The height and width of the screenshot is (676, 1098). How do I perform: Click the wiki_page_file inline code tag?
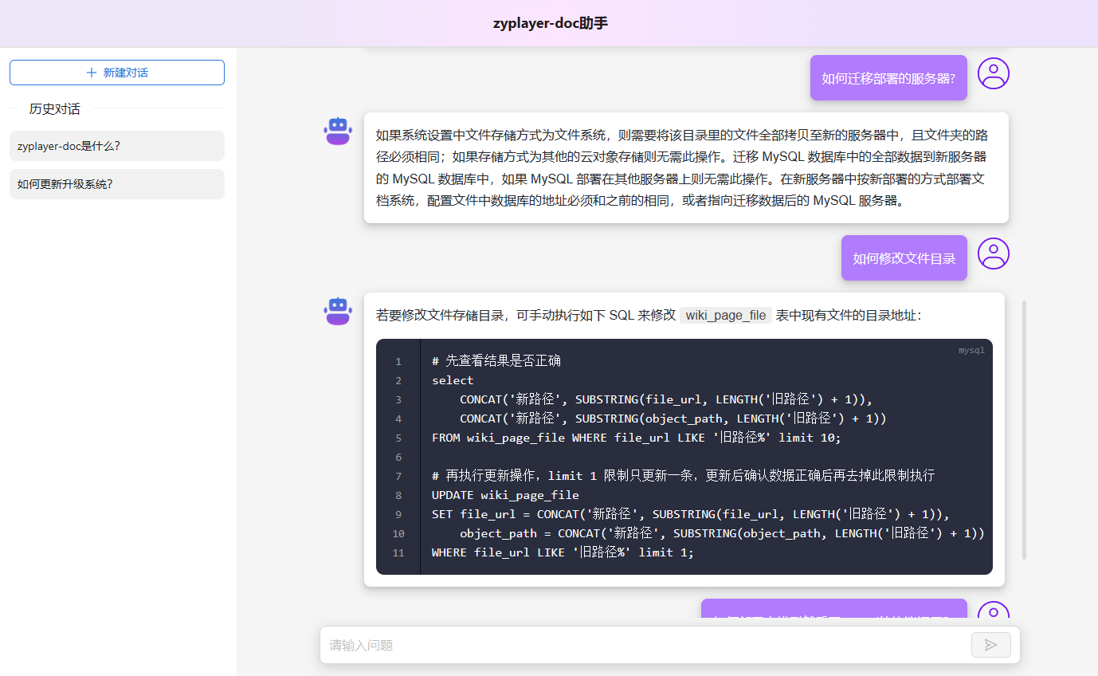tap(726, 316)
